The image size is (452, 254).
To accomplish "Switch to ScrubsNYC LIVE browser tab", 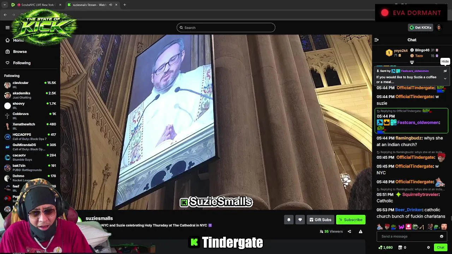I will (x=37, y=5).
